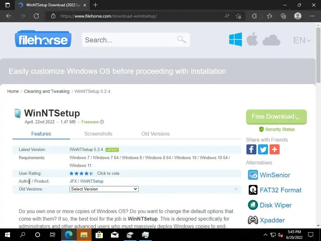This screenshot has width=321, height=241.
Task: Click the FAT32 Format app icon
Action: [253, 190]
